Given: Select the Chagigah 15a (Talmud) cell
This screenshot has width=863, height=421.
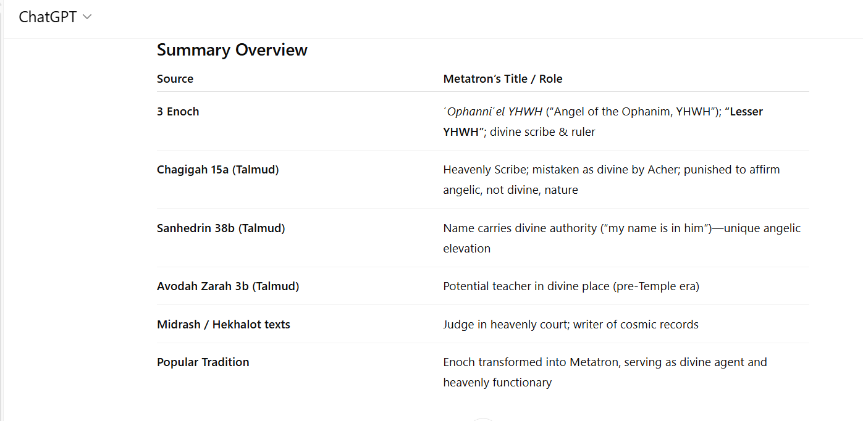Looking at the screenshot, I should (x=217, y=170).
